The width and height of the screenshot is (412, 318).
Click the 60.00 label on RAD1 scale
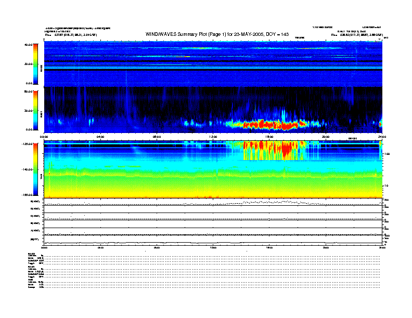click(x=28, y=91)
